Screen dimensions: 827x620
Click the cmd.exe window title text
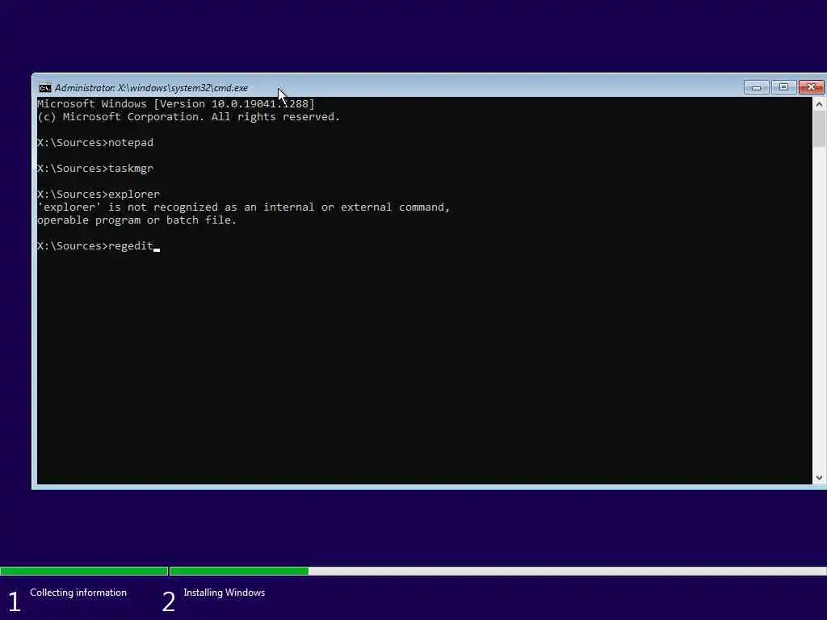pyautogui.click(x=151, y=87)
